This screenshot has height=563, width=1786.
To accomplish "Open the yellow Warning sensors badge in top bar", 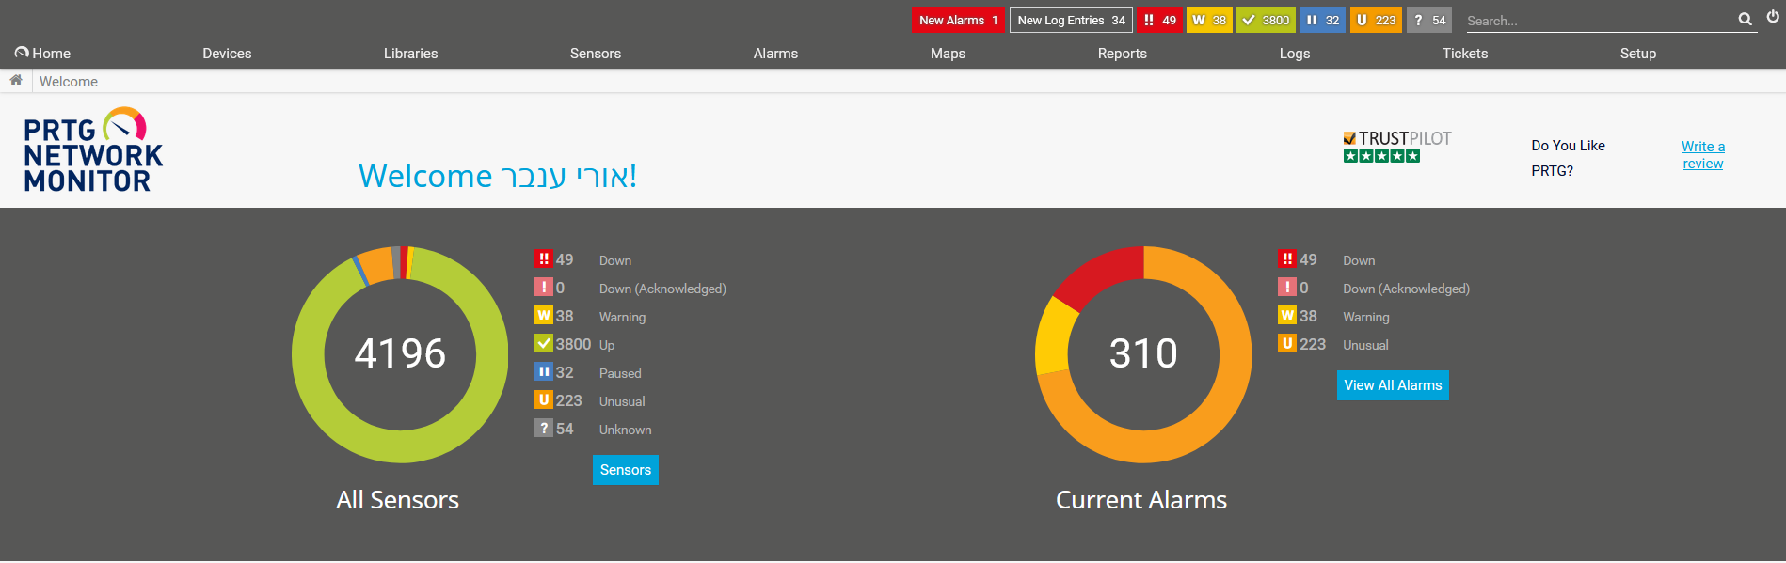I will point(1209,20).
